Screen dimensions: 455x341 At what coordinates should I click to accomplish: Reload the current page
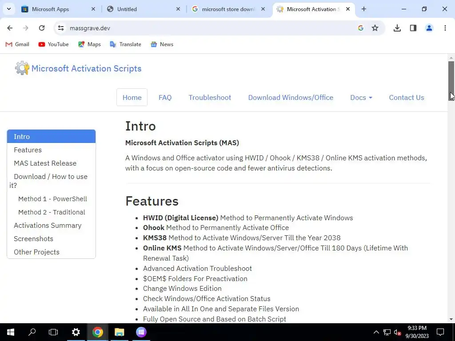42,28
